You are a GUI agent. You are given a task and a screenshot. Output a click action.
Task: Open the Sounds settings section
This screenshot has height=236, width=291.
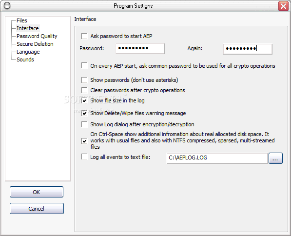(25, 59)
